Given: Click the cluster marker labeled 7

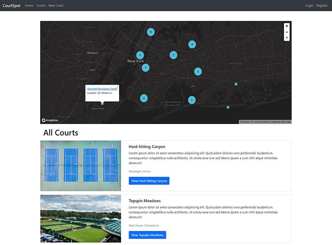Looking at the screenshot, I should [x=173, y=55].
